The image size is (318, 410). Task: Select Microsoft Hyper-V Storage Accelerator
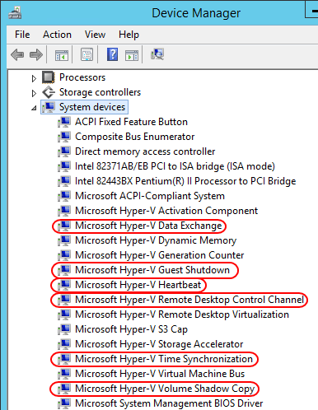click(159, 344)
